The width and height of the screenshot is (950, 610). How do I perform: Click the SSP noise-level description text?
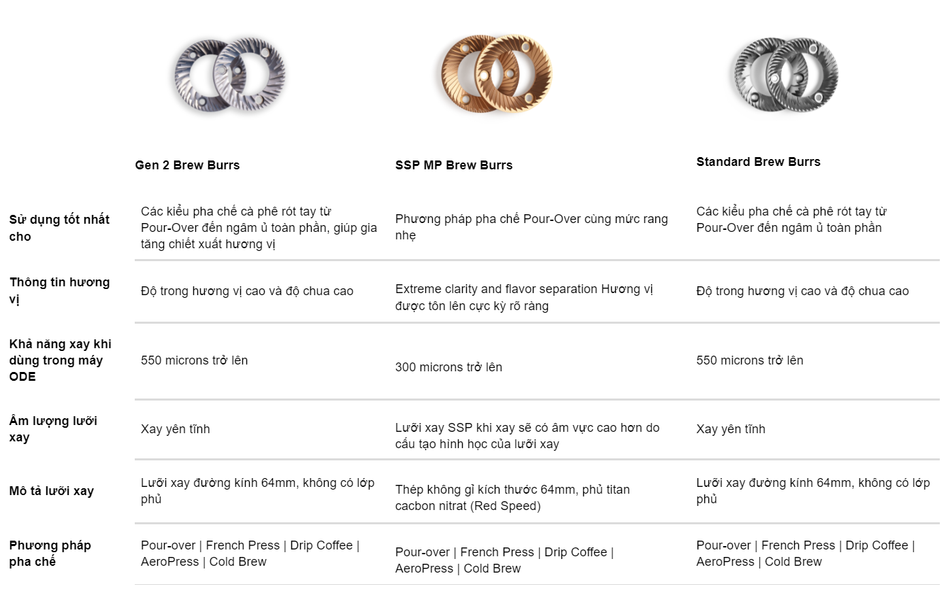coord(527,436)
